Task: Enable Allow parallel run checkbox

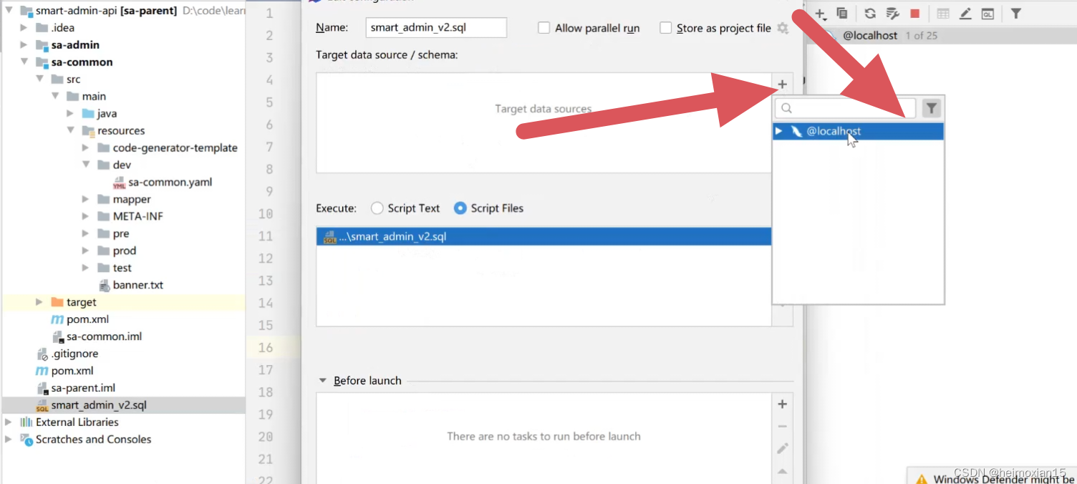Action: pyautogui.click(x=544, y=28)
